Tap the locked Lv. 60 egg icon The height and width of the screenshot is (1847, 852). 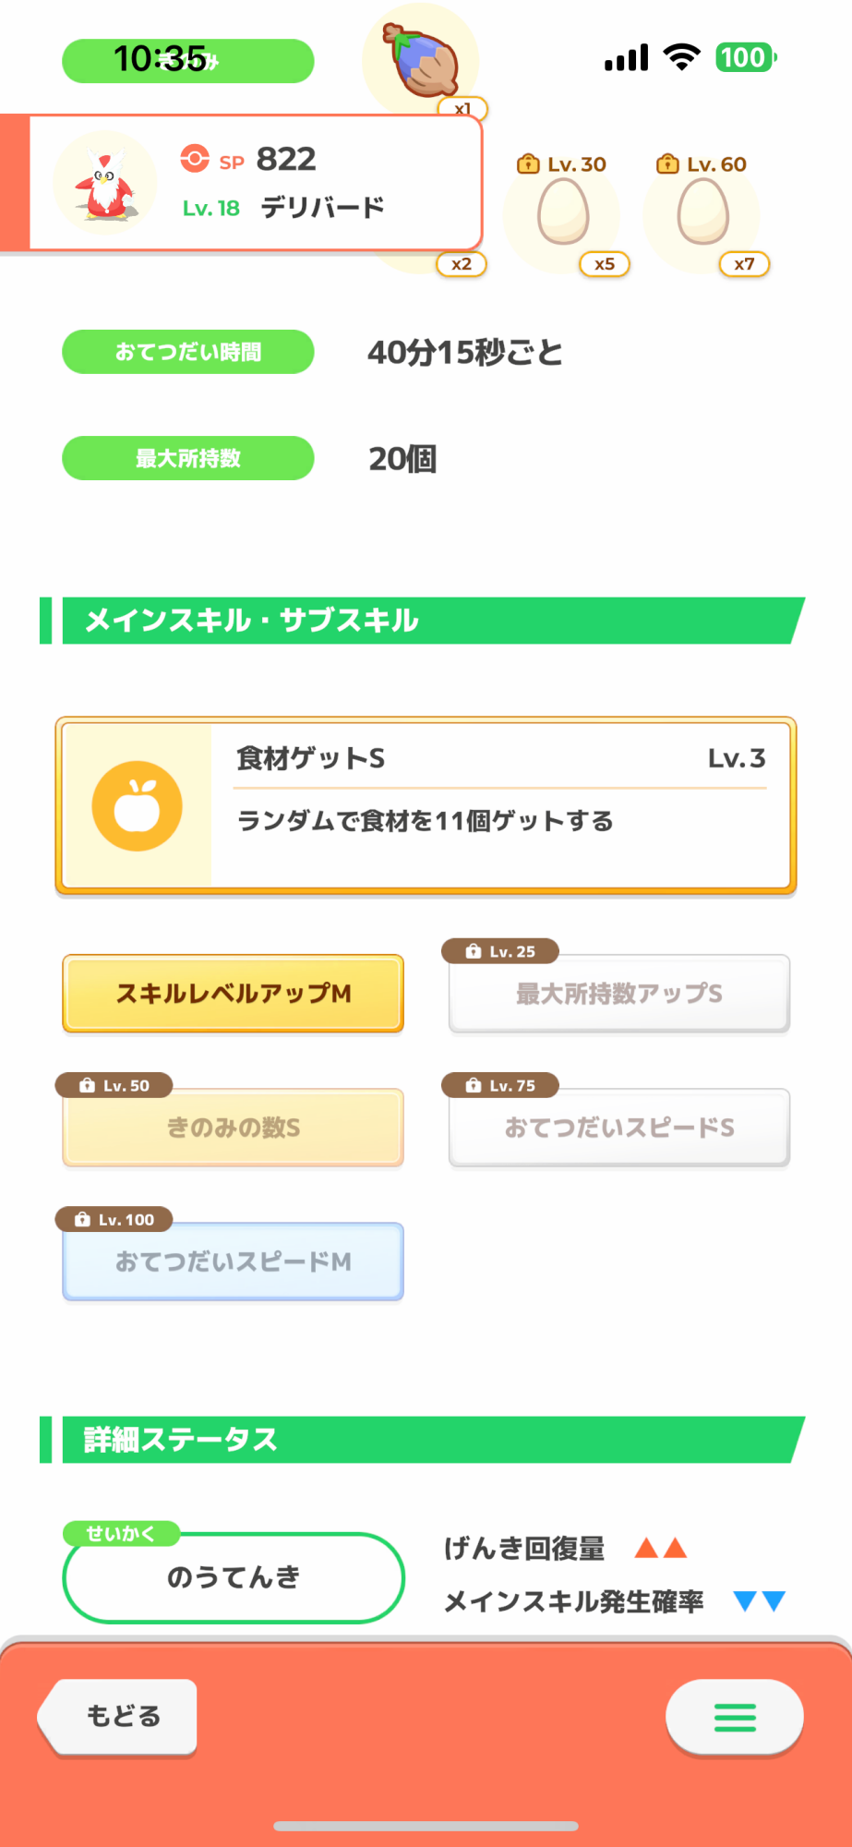(703, 211)
